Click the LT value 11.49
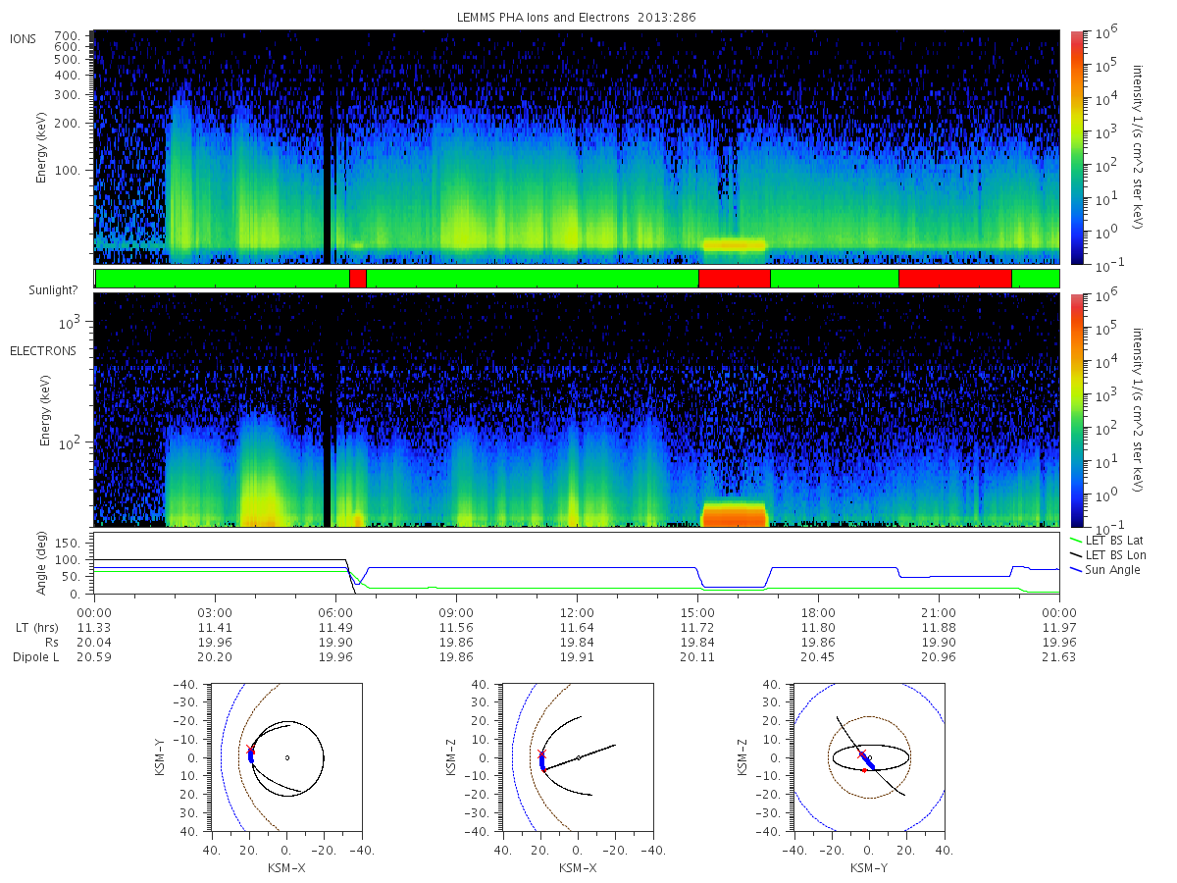Viewport: 1177px width, 883px height. tap(335, 627)
